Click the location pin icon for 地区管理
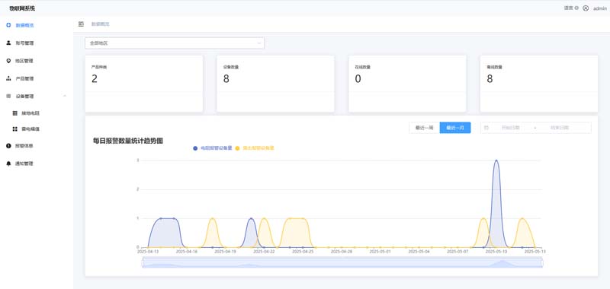The image size is (610, 289). 8,61
